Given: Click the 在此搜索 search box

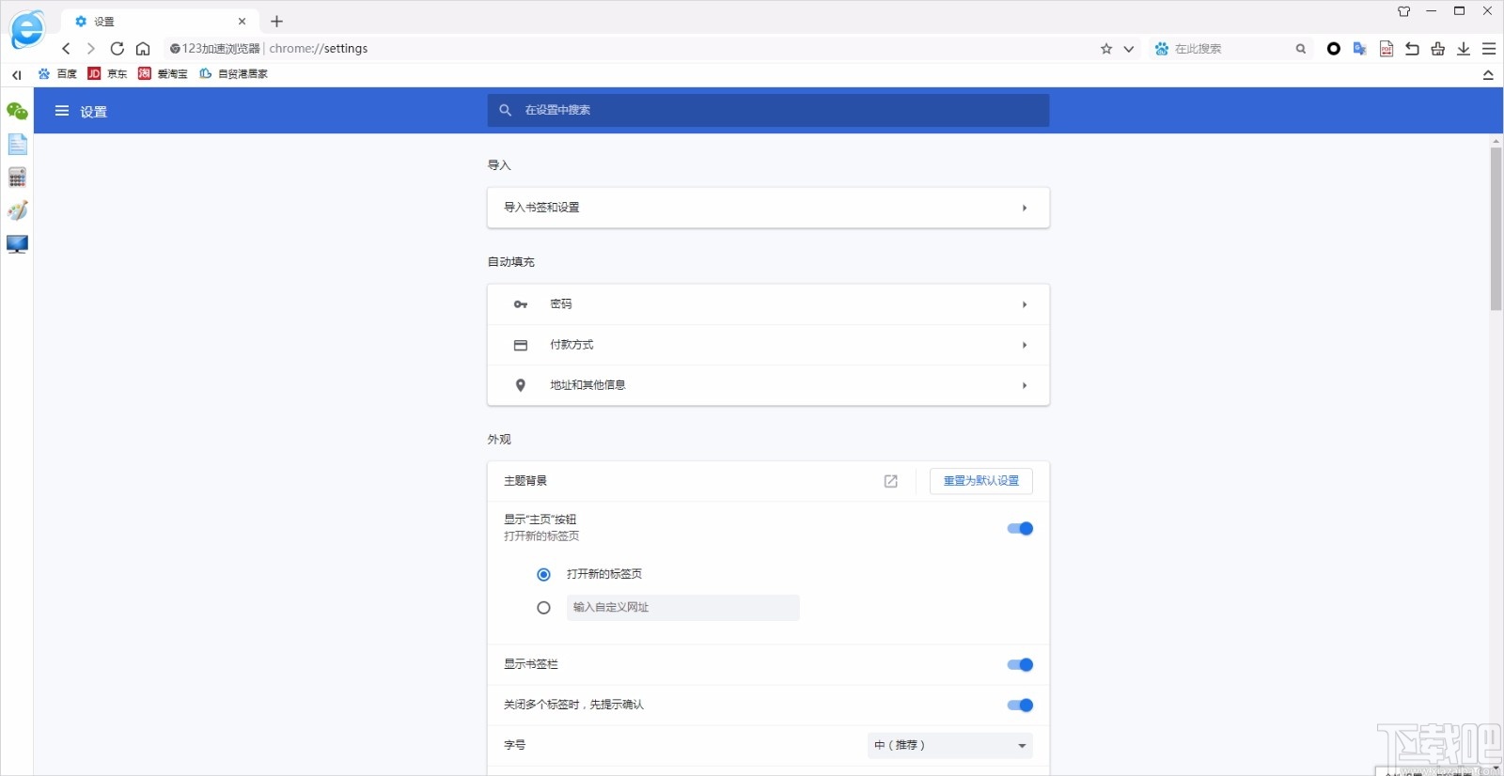Looking at the screenshot, I should (1231, 49).
